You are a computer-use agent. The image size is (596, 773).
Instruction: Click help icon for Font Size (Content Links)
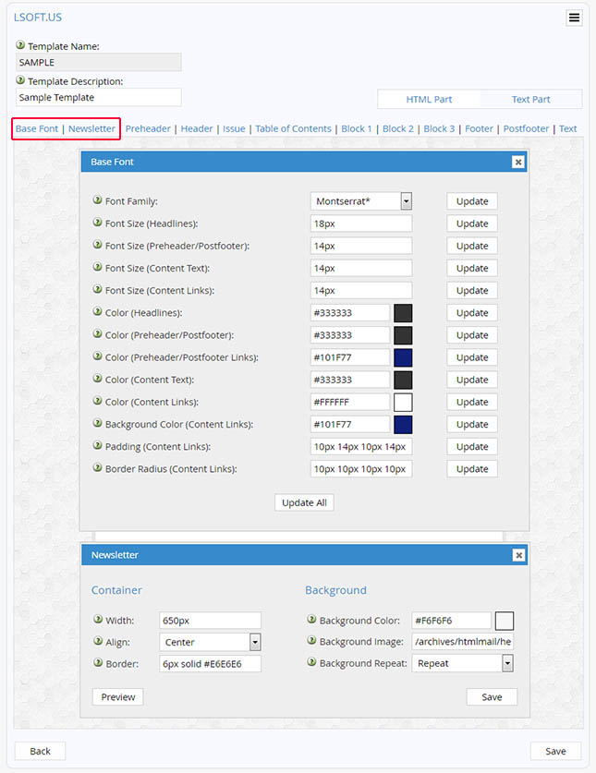[98, 289]
